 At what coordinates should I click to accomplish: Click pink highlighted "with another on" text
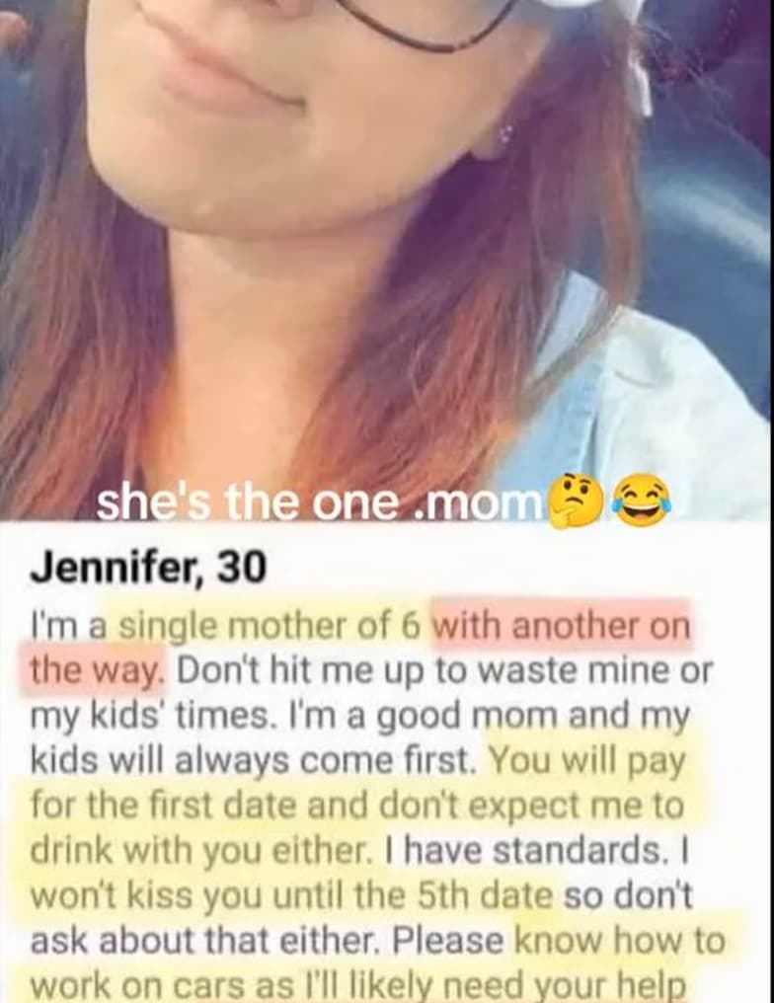562,625
